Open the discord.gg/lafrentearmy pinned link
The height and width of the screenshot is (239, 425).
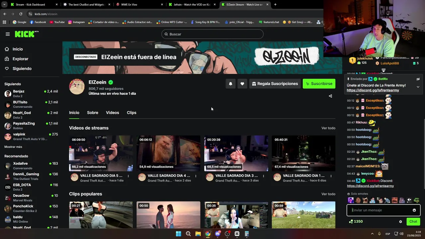[x=373, y=90]
